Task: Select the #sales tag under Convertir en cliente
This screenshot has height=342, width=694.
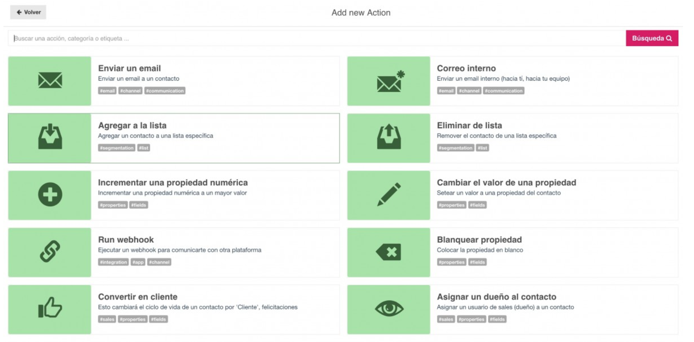Action: point(107,320)
